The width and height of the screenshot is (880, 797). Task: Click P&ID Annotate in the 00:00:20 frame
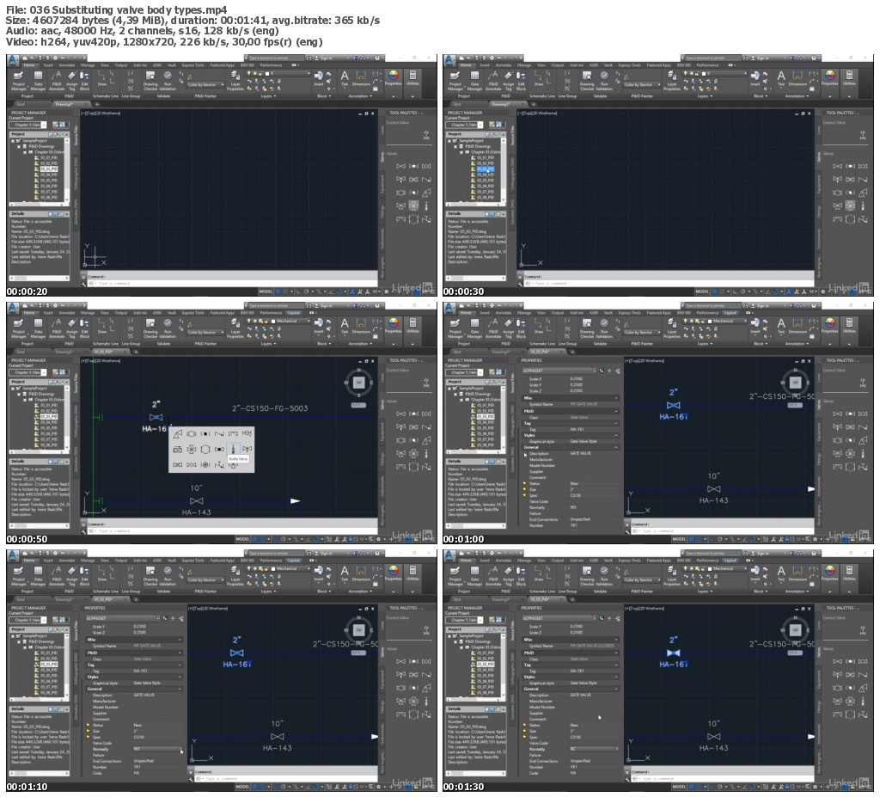point(56,80)
